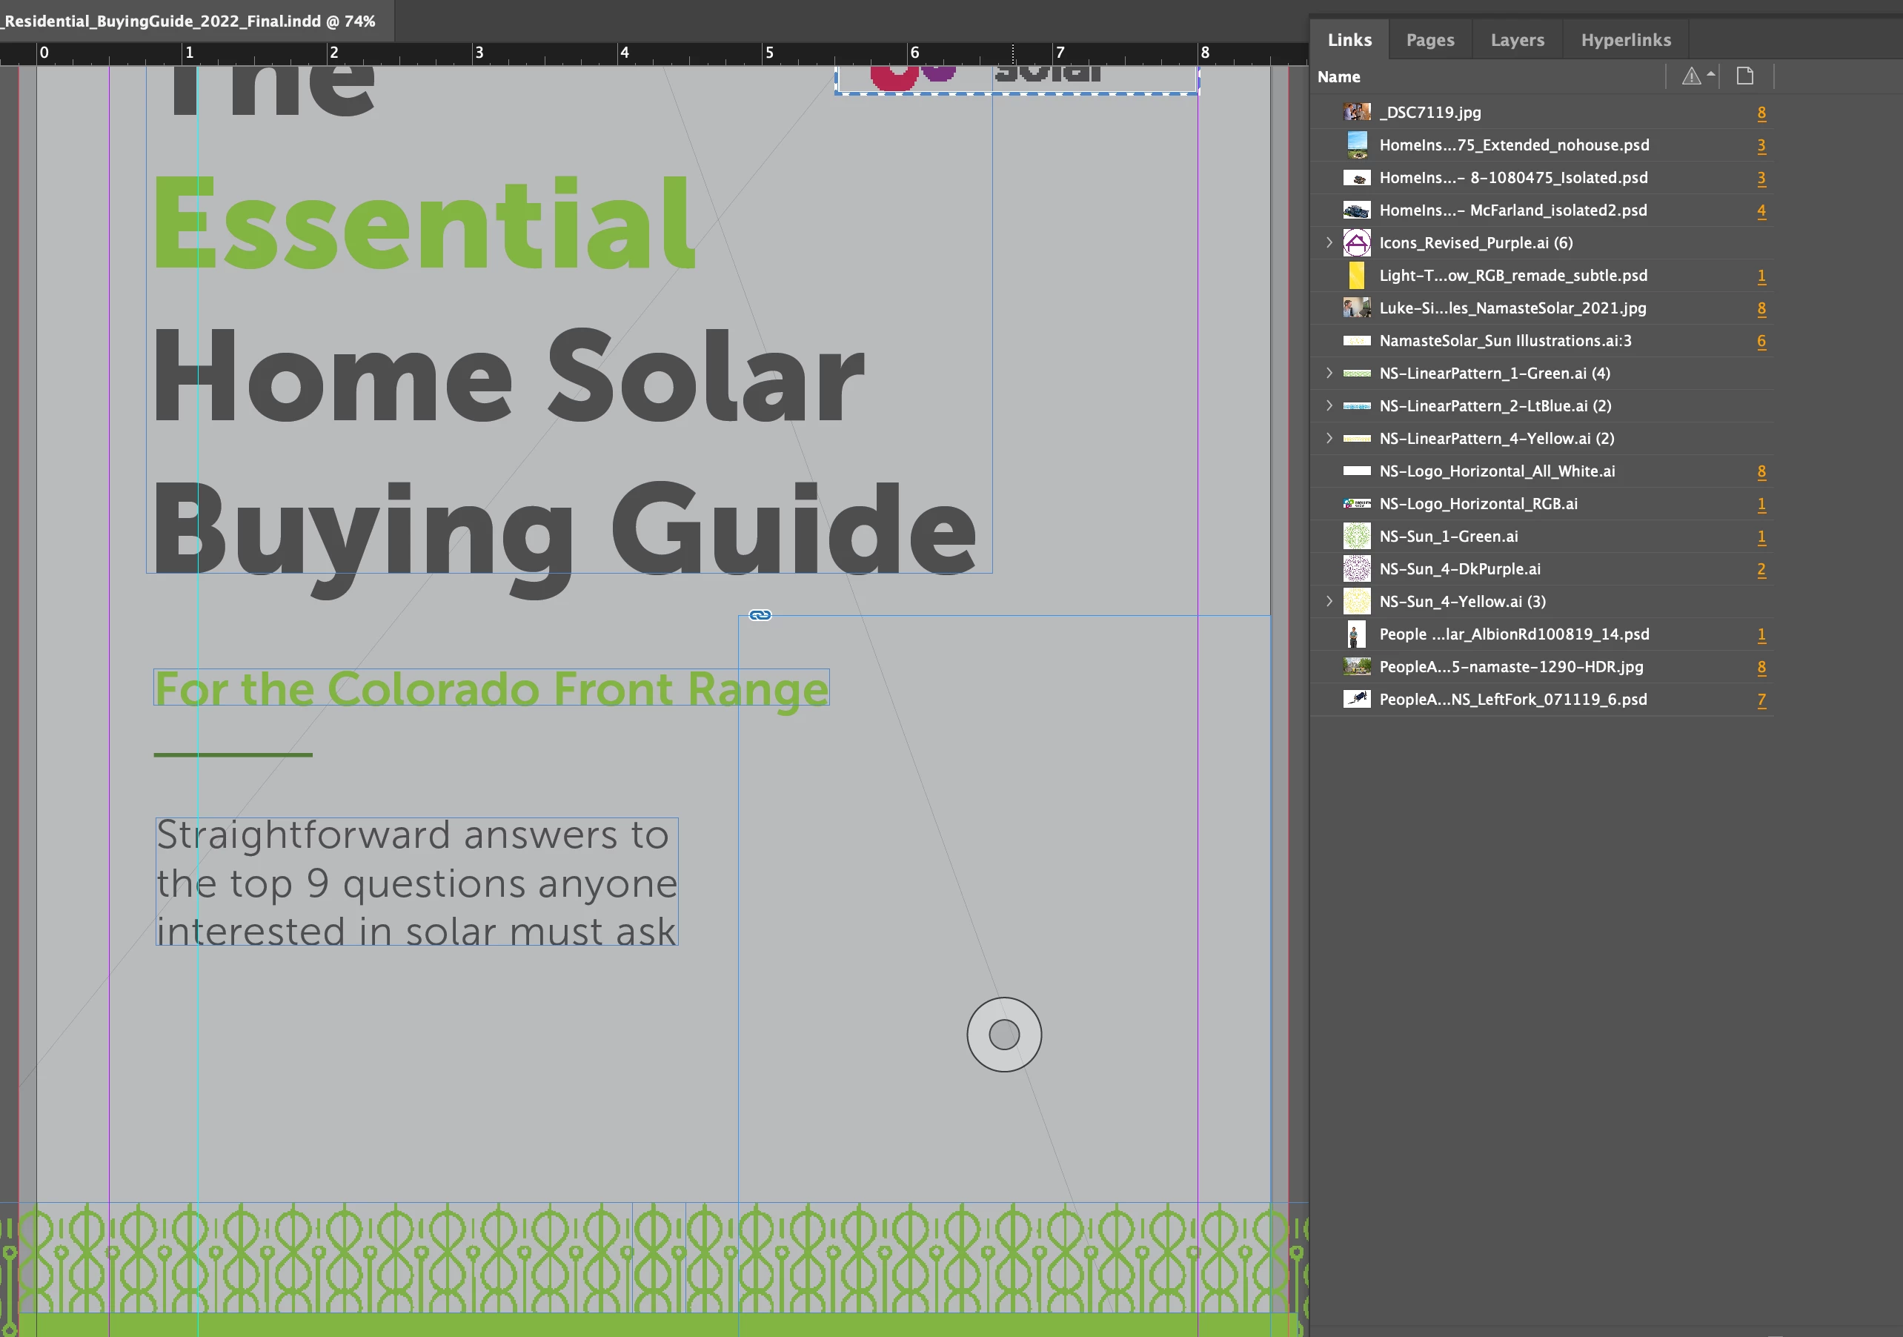Switch to the Pages panel tab
Viewport: 1903px width, 1337px height.
[1429, 40]
